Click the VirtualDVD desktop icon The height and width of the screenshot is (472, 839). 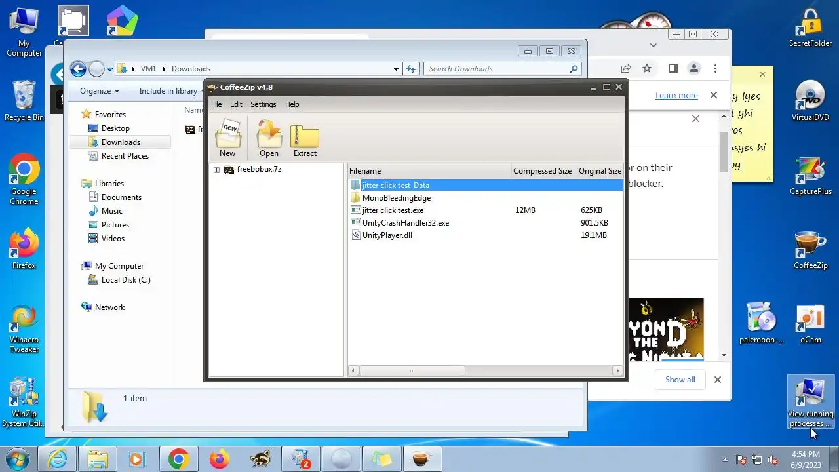pos(810,101)
